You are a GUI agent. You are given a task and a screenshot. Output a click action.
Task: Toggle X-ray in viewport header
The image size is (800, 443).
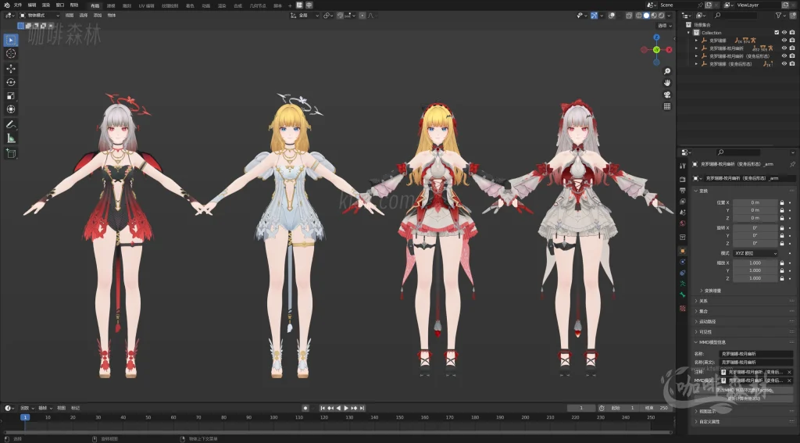[x=629, y=16]
